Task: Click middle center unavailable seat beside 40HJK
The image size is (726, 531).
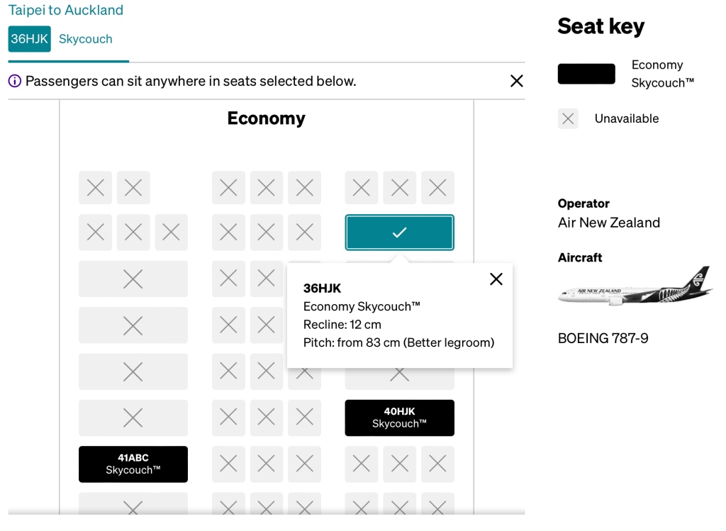Action: [x=267, y=418]
